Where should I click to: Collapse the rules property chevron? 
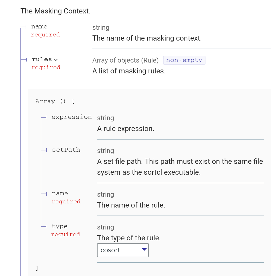tap(56, 60)
